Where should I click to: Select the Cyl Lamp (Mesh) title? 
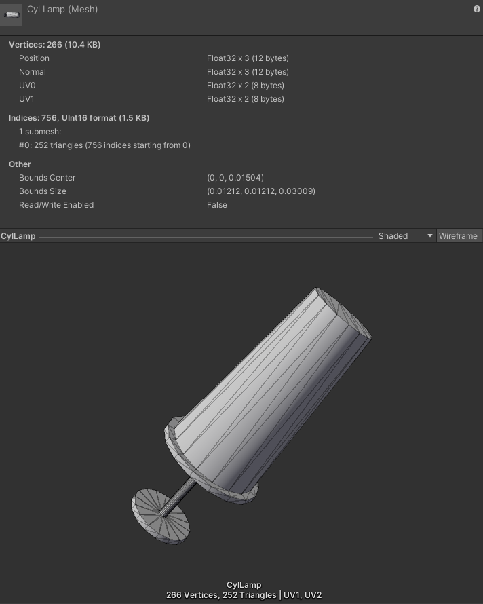pos(62,10)
